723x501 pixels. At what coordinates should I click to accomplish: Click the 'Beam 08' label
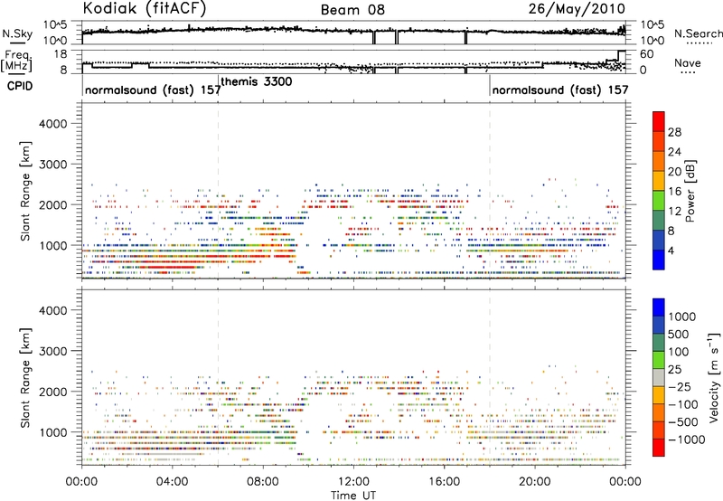pos(352,10)
